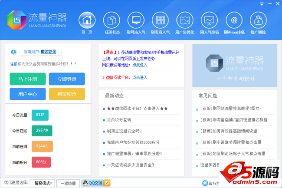Open the 刷人气排名 chart icon
This screenshot has width=282, height=188.
210,20
